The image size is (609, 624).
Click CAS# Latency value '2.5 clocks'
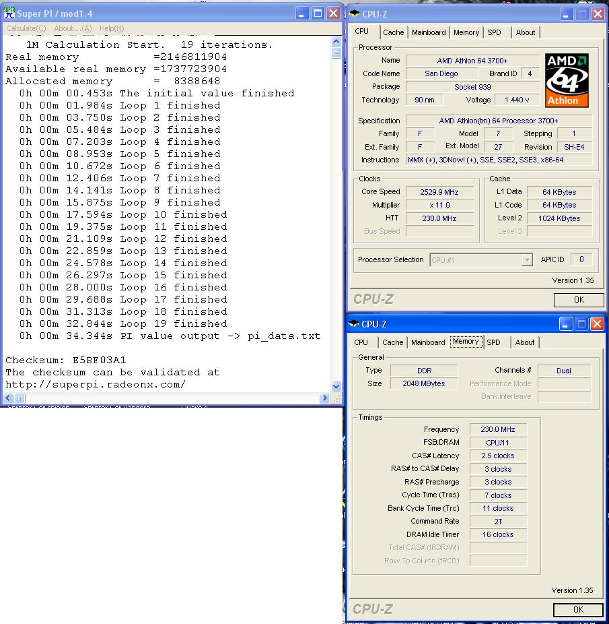tap(498, 456)
